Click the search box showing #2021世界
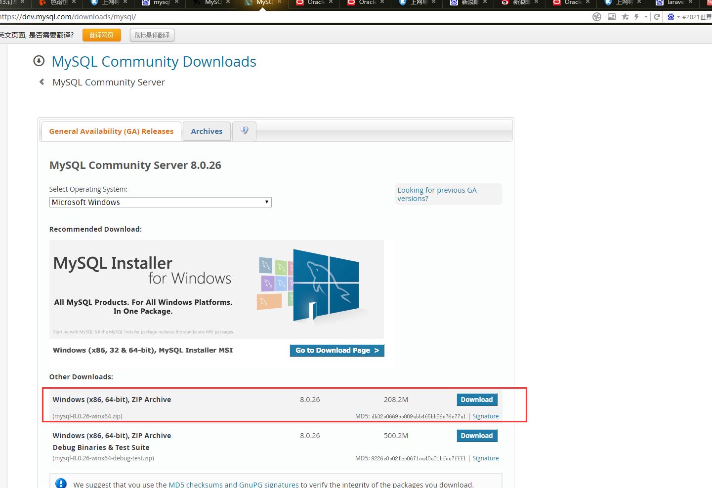The image size is (712, 488). pyautogui.click(x=697, y=17)
